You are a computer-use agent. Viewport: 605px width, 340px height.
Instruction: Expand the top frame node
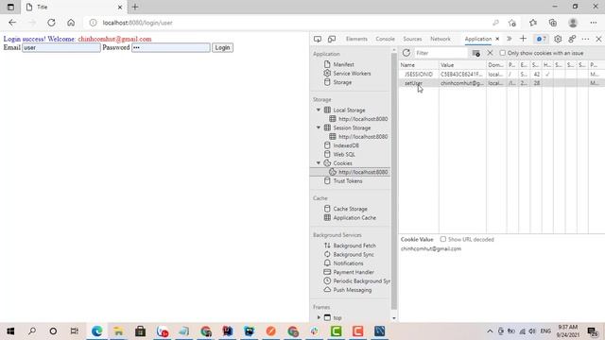pyautogui.click(x=319, y=317)
